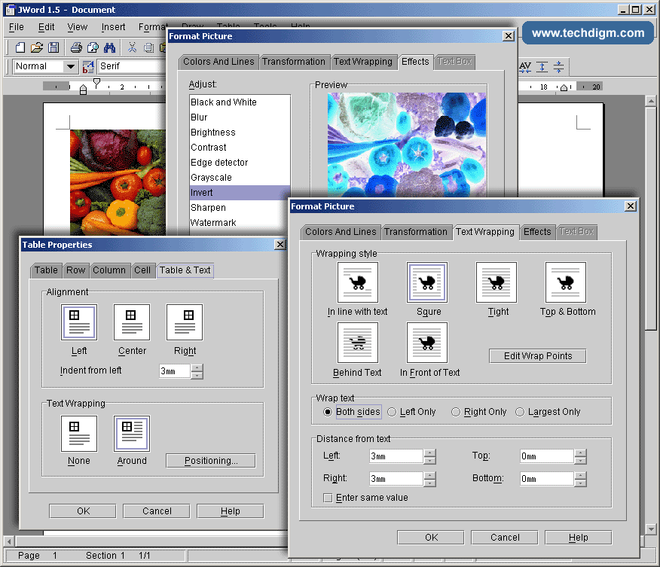This screenshot has height=567, width=660.
Task: Select the Largest Only radio option
Action: 520,412
